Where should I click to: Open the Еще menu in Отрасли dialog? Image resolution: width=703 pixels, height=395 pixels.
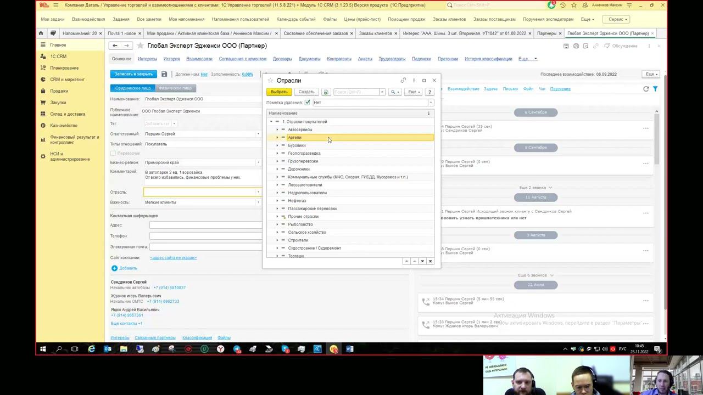[414, 92]
